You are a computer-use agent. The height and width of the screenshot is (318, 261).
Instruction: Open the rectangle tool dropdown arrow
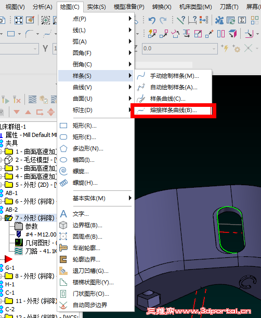coord(20,34)
